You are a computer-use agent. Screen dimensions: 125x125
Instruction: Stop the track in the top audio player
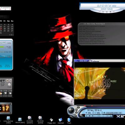pyautogui.click(x=110, y=12)
